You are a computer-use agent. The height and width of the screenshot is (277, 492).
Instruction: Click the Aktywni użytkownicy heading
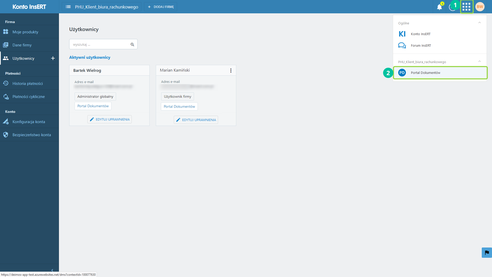point(90,57)
